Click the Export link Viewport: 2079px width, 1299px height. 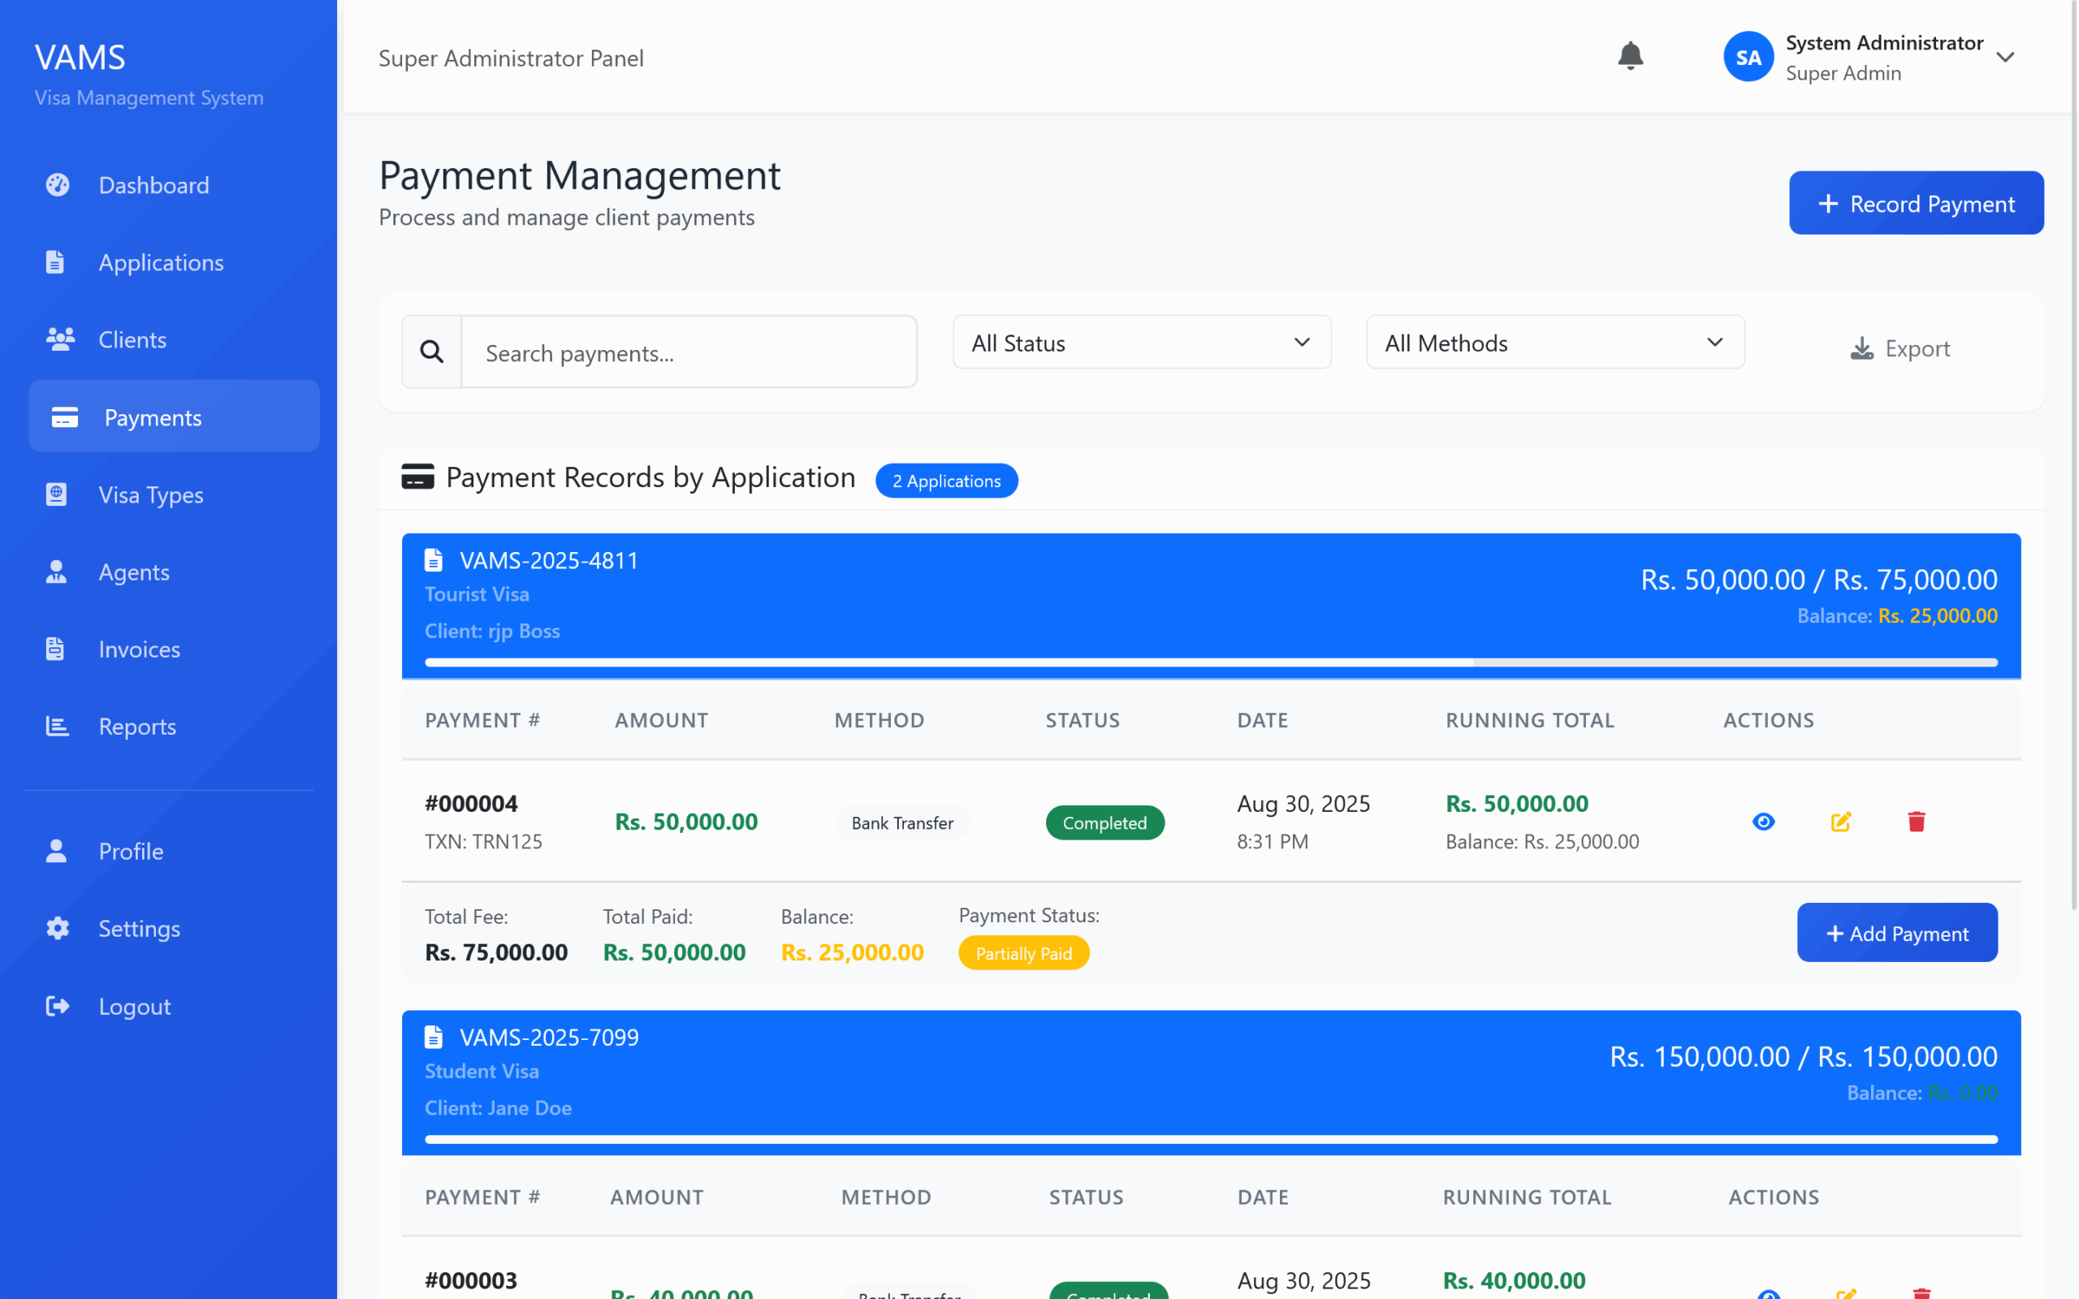(1900, 349)
